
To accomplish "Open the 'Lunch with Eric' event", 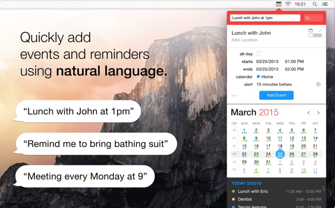I will coord(276,191).
